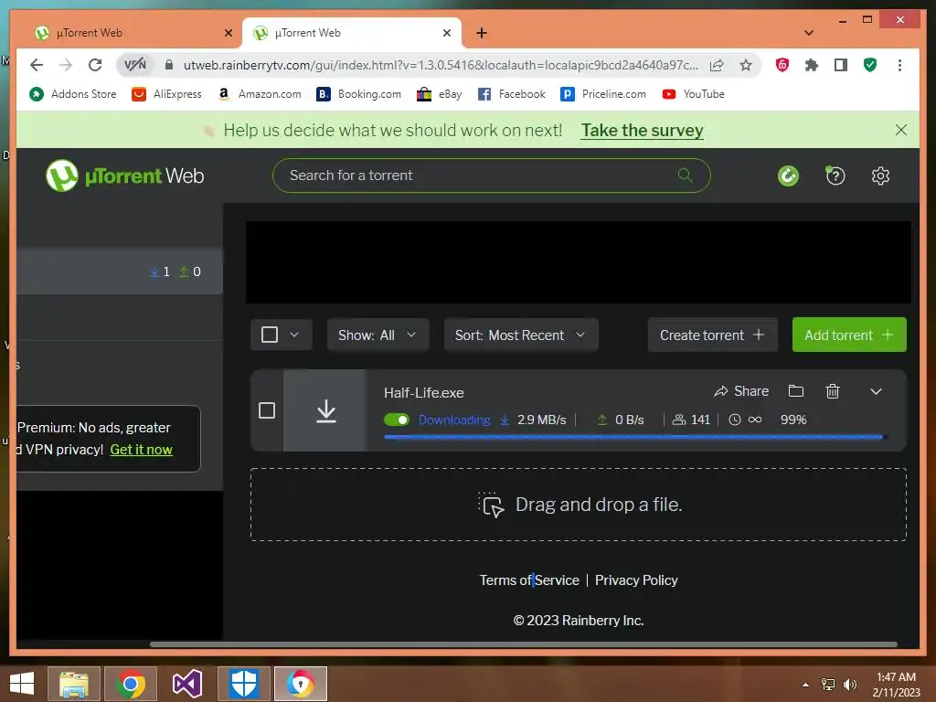
Task: Open the help question mark icon
Action: pos(835,175)
